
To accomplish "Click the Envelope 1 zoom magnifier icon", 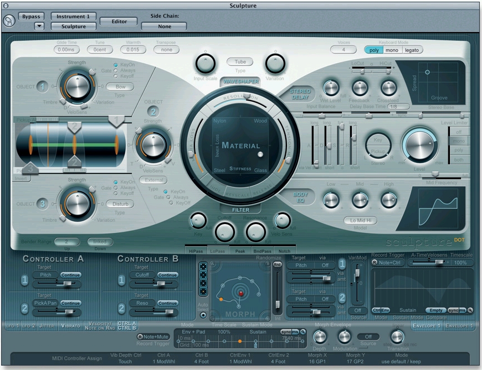I will [x=470, y=310].
